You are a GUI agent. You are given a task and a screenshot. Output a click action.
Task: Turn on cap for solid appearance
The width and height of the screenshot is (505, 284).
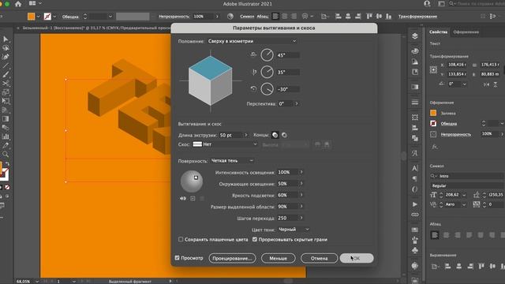point(275,135)
